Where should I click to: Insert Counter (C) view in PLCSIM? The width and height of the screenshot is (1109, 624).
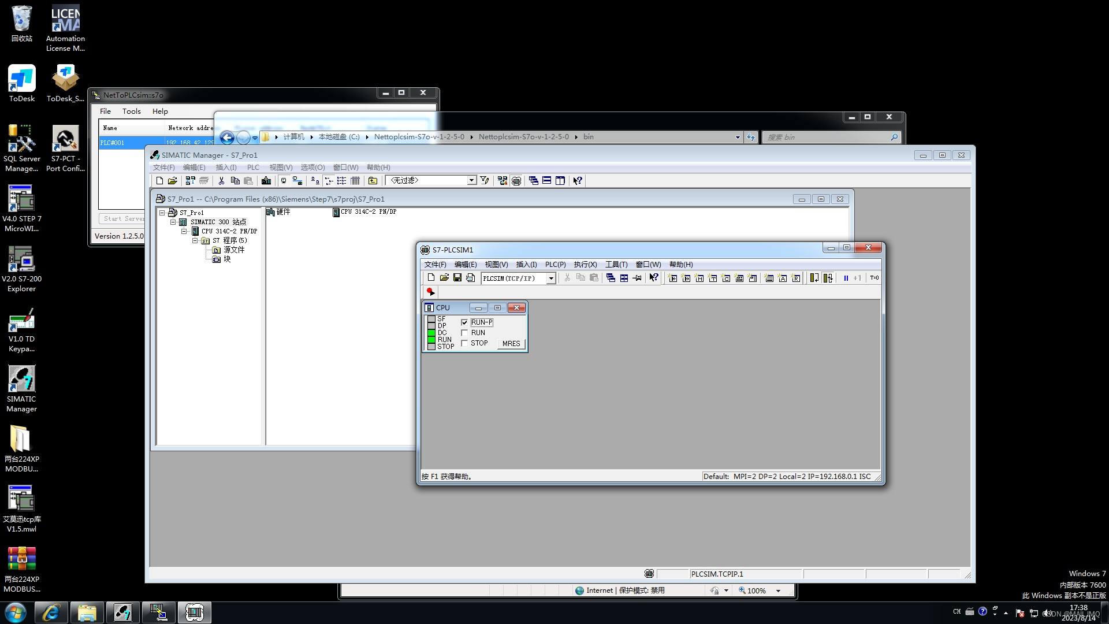coord(726,278)
